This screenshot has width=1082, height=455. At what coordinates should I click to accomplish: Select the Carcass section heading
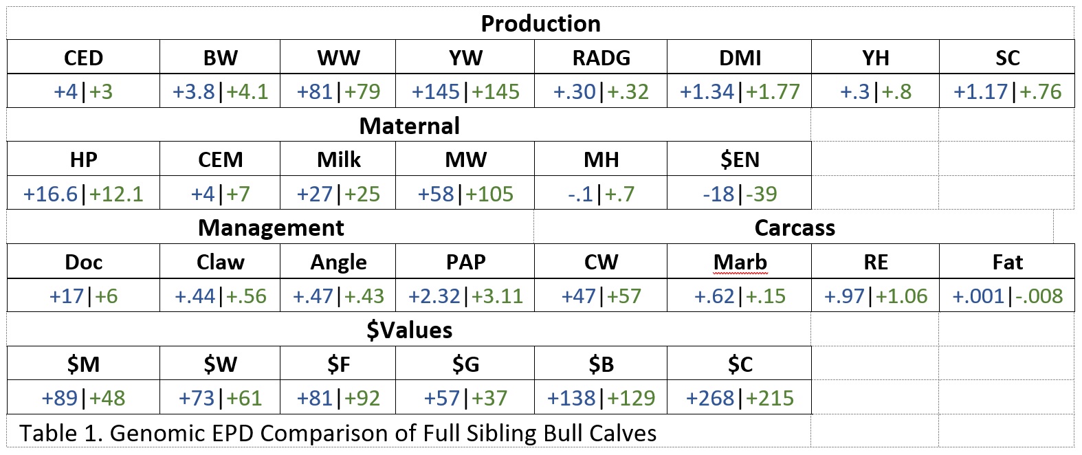795,227
